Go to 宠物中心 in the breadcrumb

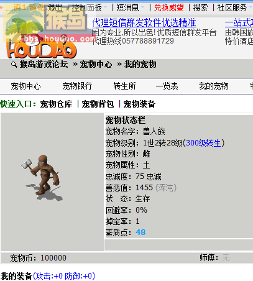pos(96,65)
